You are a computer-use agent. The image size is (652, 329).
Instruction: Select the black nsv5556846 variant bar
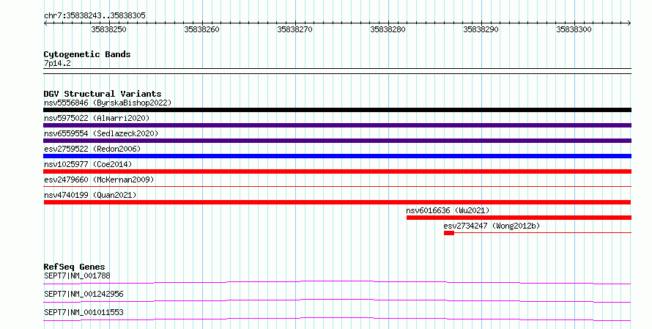[337, 110]
